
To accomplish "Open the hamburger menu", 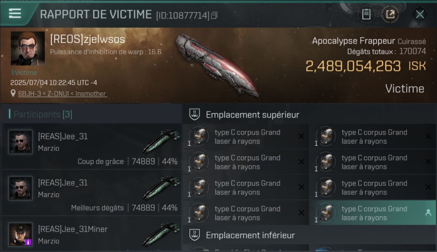I will click(x=15, y=14).
